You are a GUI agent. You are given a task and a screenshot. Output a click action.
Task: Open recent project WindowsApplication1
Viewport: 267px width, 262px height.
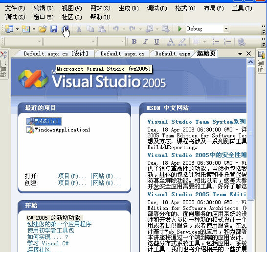tap(58, 130)
